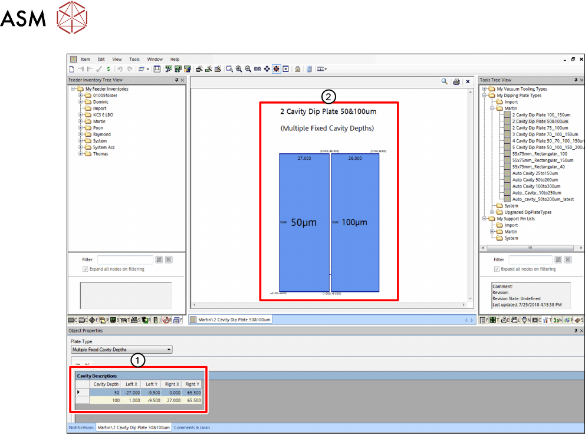Click the highlighted fit-to-window toolbar icon
The image size is (585, 434).
click(277, 69)
